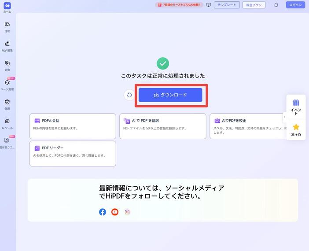
Task: Open the AIでPDFを翻訳 card
Action: (x=163, y=126)
